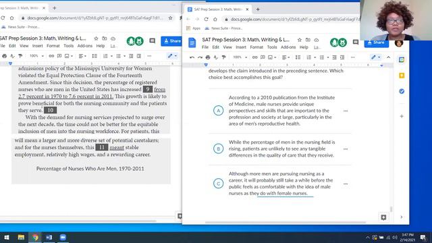Open the image options dropdown arrow in the right Docs toolbar
The image size is (432, 243).
[x=275, y=57]
